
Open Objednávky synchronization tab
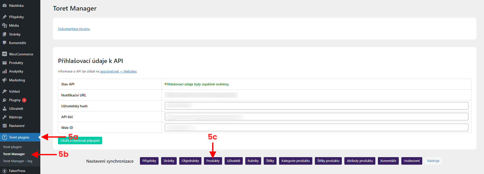(190, 161)
